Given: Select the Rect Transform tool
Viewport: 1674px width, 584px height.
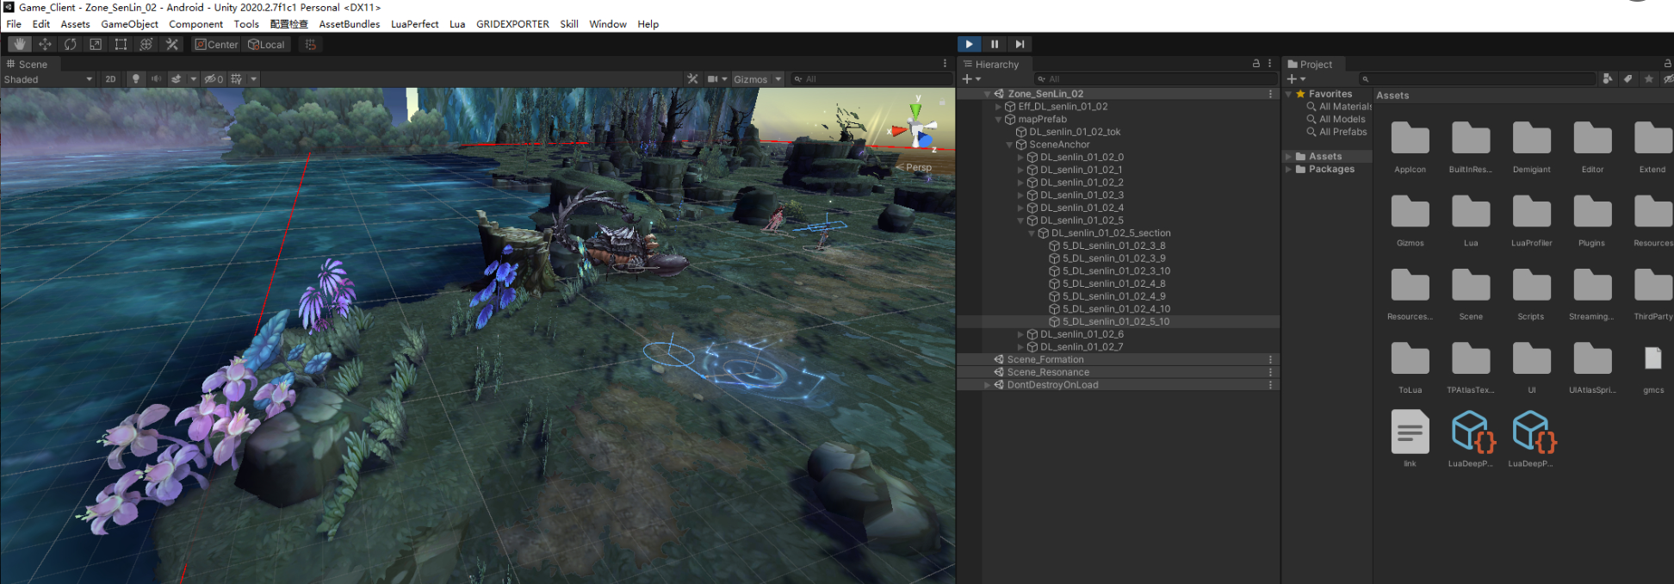Looking at the screenshot, I should (x=121, y=44).
